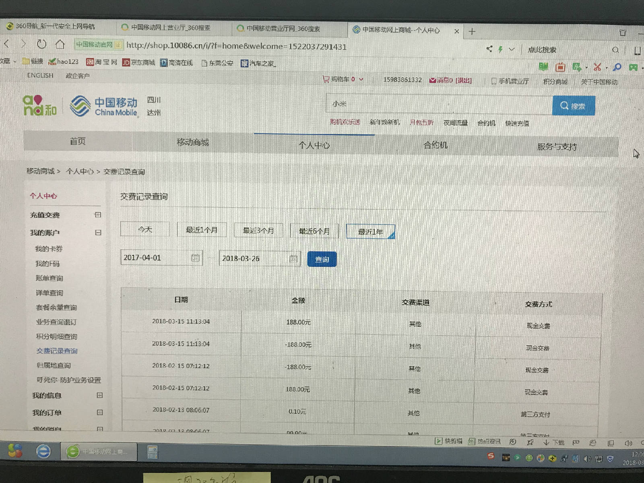Switch to the 合约机 navigation tab

coord(436,145)
